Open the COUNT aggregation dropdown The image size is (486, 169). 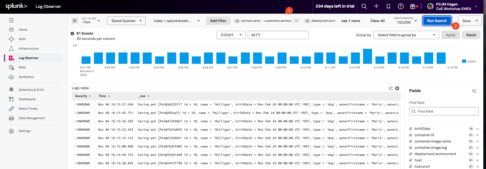(x=231, y=35)
